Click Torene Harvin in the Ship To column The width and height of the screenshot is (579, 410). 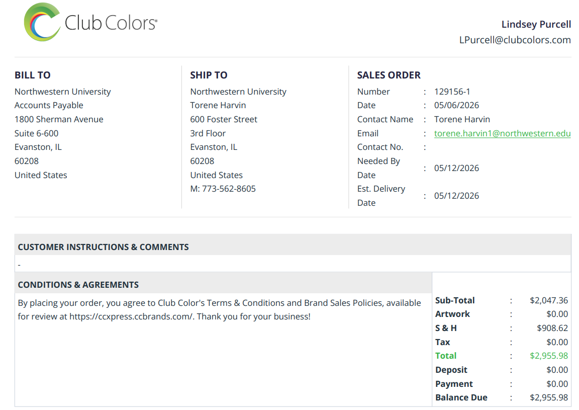[x=218, y=105]
